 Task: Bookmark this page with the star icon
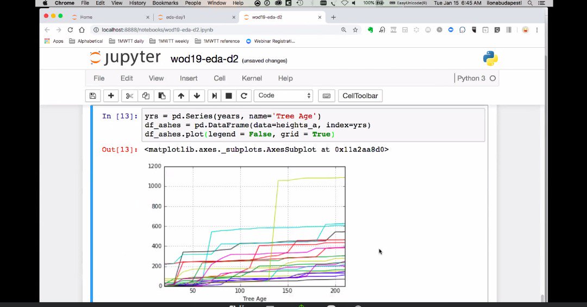pos(355,30)
